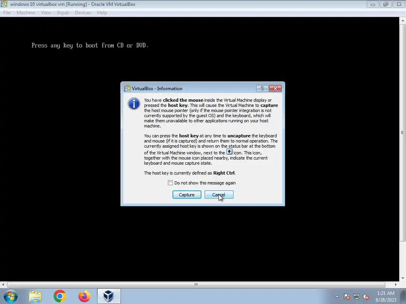Click the scroll up arrow
Viewport: 406px width, 304px height.
pyautogui.click(x=403, y=21)
